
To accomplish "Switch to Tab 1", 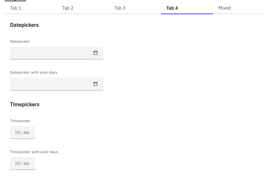I will tap(31, 8).
